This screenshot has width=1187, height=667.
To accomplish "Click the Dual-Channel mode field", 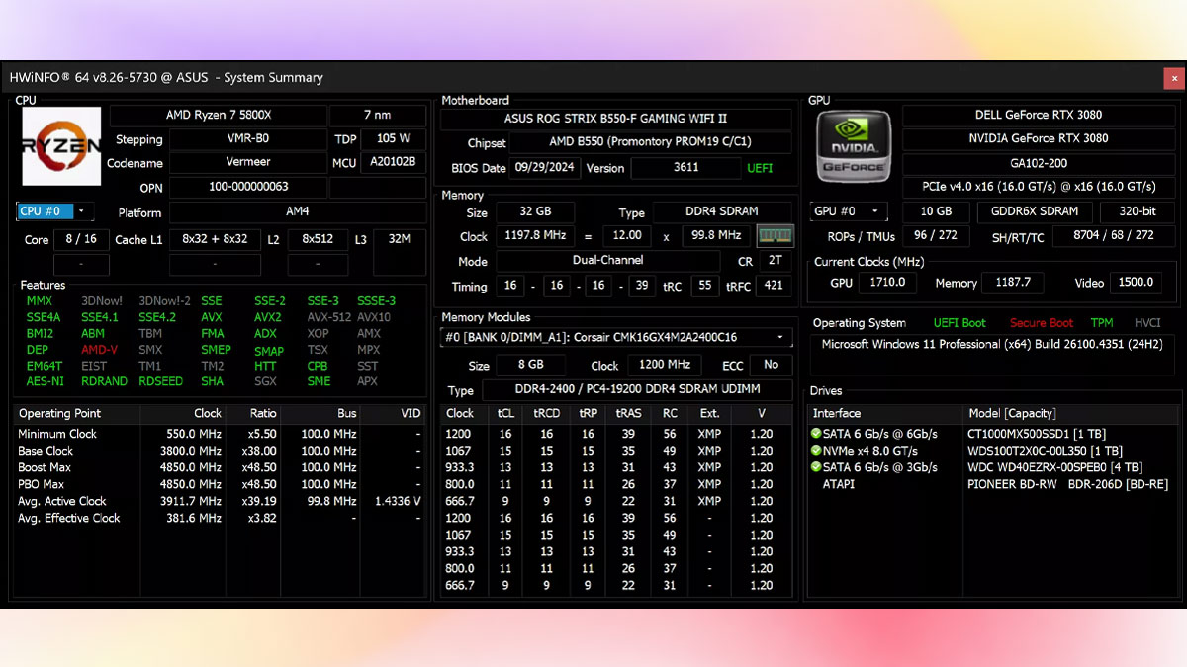I will 607,261.
